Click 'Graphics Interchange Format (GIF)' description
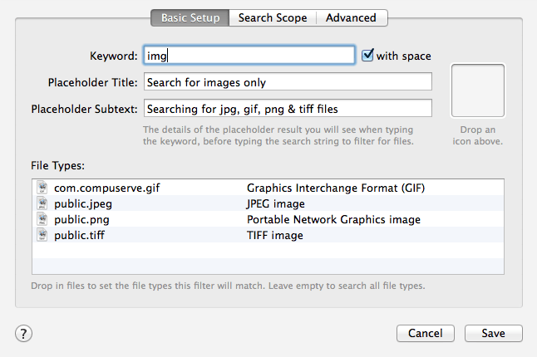This screenshot has height=357, width=537. click(336, 188)
